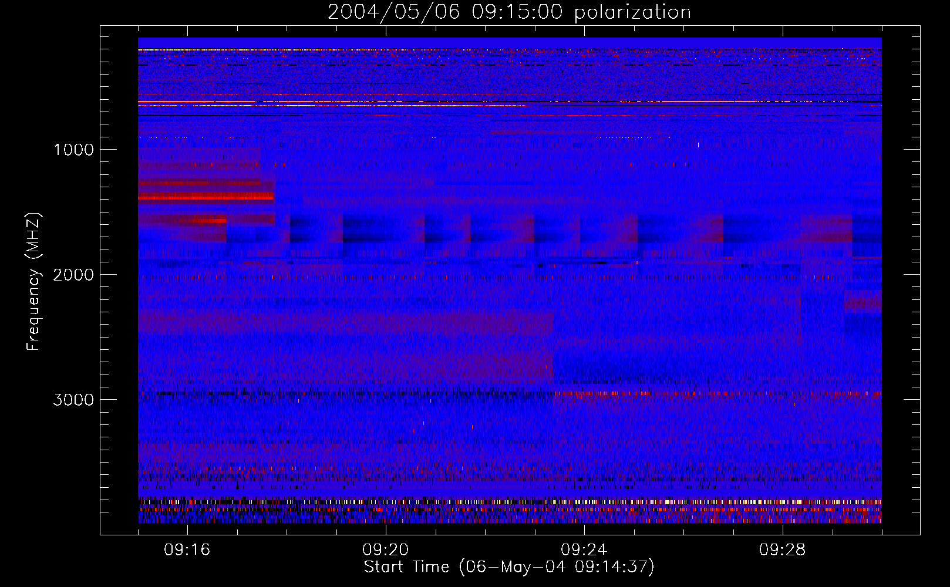Click the plot title '2004/05/06 09:15:00 polarization'
Screen dimensions: 950x587
pyautogui.click(x=509, y=12)
